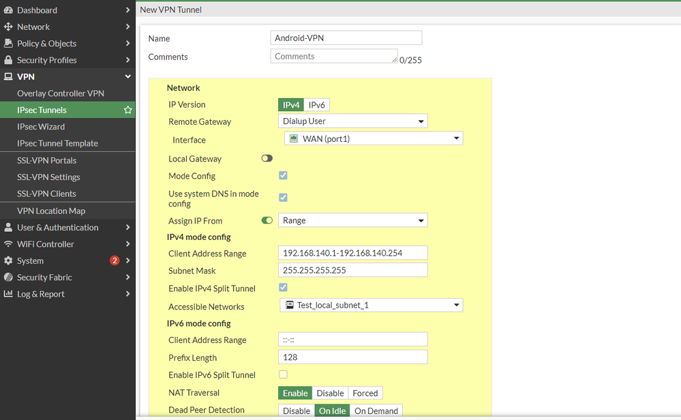Expand the Network menu chevron
The height and width of the screenshot is (420, 681).
pyautogui.click(x=127, y=27)
